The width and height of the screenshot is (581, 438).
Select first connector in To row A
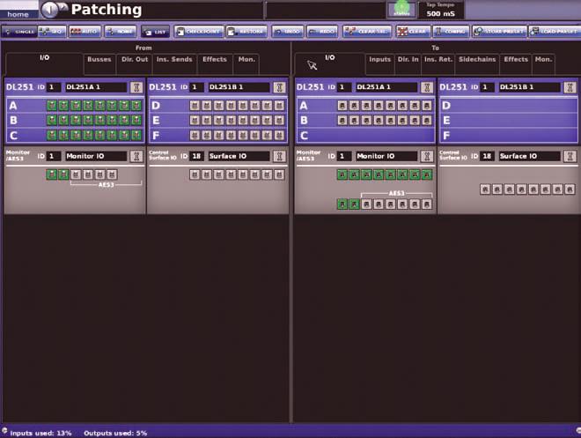coord(342,106)
